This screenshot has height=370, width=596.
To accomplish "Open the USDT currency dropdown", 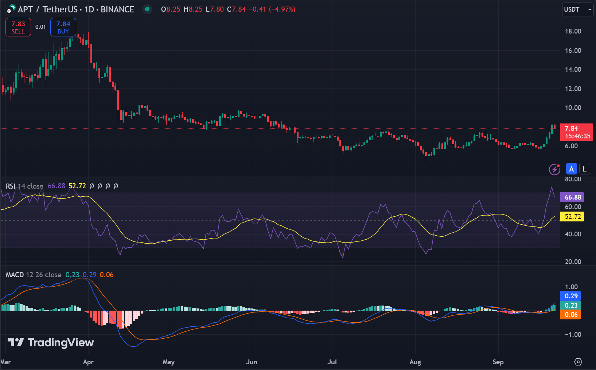I will click(x=577, y=9).
